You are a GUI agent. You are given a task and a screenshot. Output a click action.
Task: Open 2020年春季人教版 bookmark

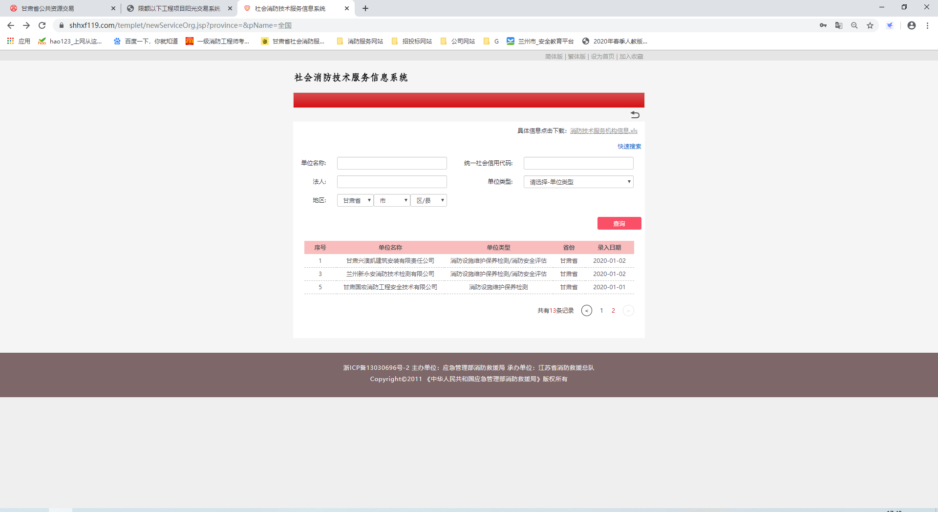pyautogui.click(x=615, y=41)
